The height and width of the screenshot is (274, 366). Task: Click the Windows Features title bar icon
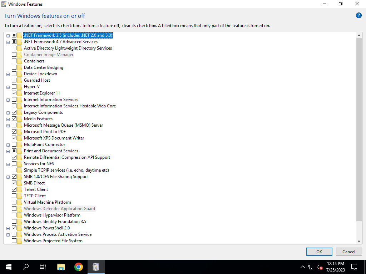[4, 4]
